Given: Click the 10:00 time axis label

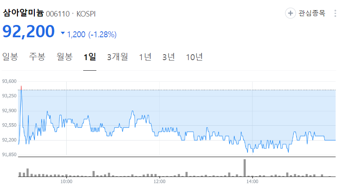Looking at the screenshot, I should (66, 182).
